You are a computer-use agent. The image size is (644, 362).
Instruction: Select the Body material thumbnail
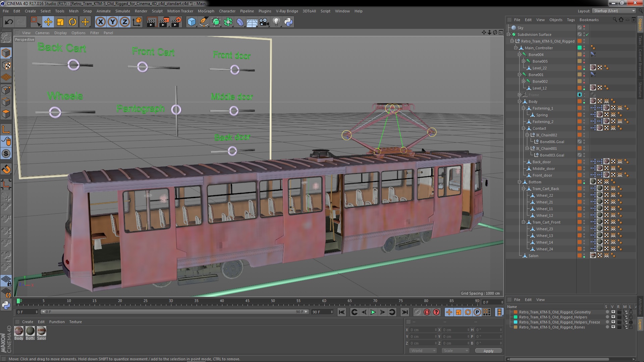[x=19, y=331]
